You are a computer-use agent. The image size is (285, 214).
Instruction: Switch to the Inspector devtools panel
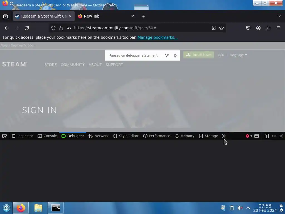click(22, 136)
